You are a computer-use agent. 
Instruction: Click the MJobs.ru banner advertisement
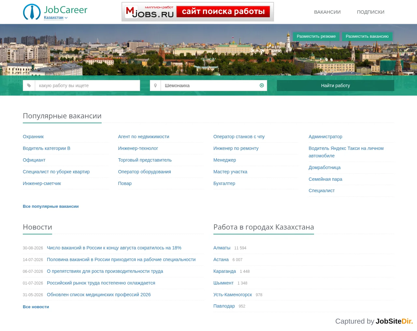click(198, 12)
